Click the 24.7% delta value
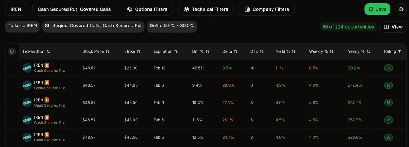The image size is (409, 147). click(x=228, y=137)
